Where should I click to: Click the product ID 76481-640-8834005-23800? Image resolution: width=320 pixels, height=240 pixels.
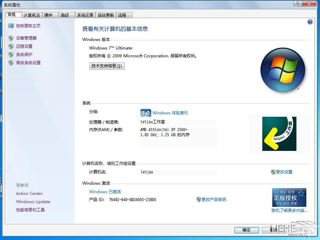coord(133,200)
